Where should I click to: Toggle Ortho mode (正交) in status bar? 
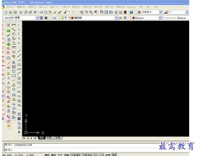[x=60, y=155]
